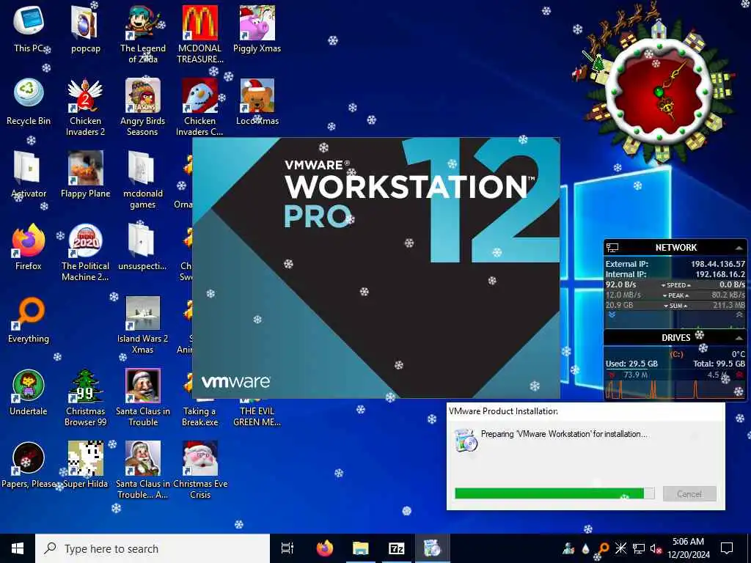Click the Everything magnifier tray icon
The height and width of the screenshot is (563, 751).
point(603,548)
